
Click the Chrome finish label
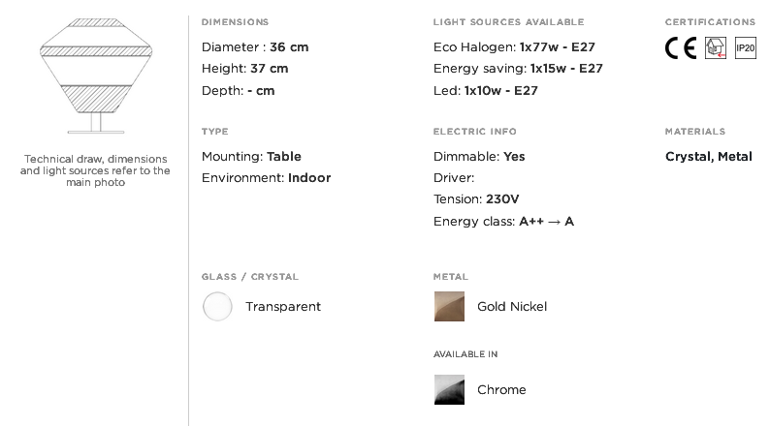point(501,390)
